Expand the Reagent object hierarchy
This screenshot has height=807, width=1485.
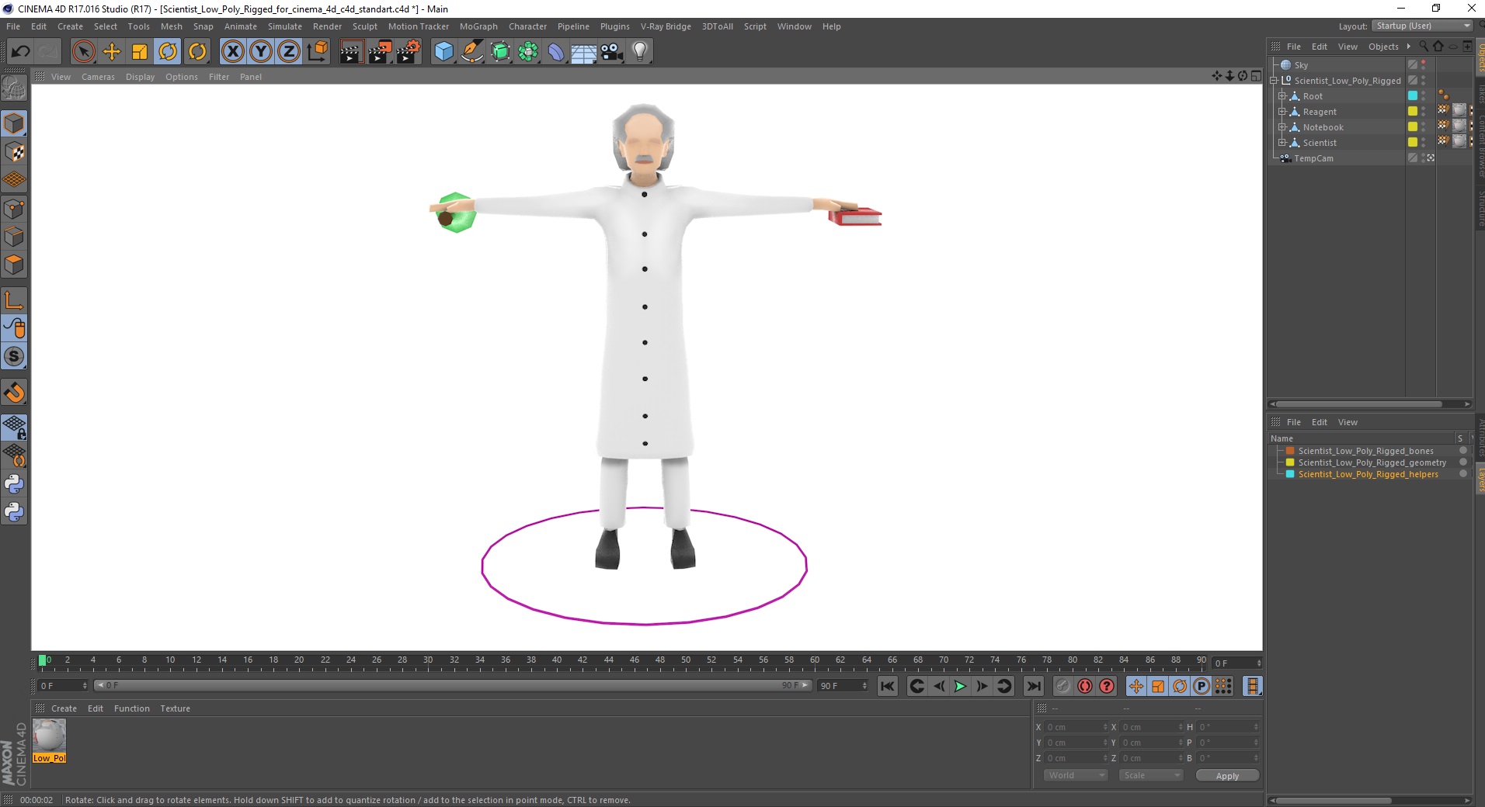click(1282, 112)
